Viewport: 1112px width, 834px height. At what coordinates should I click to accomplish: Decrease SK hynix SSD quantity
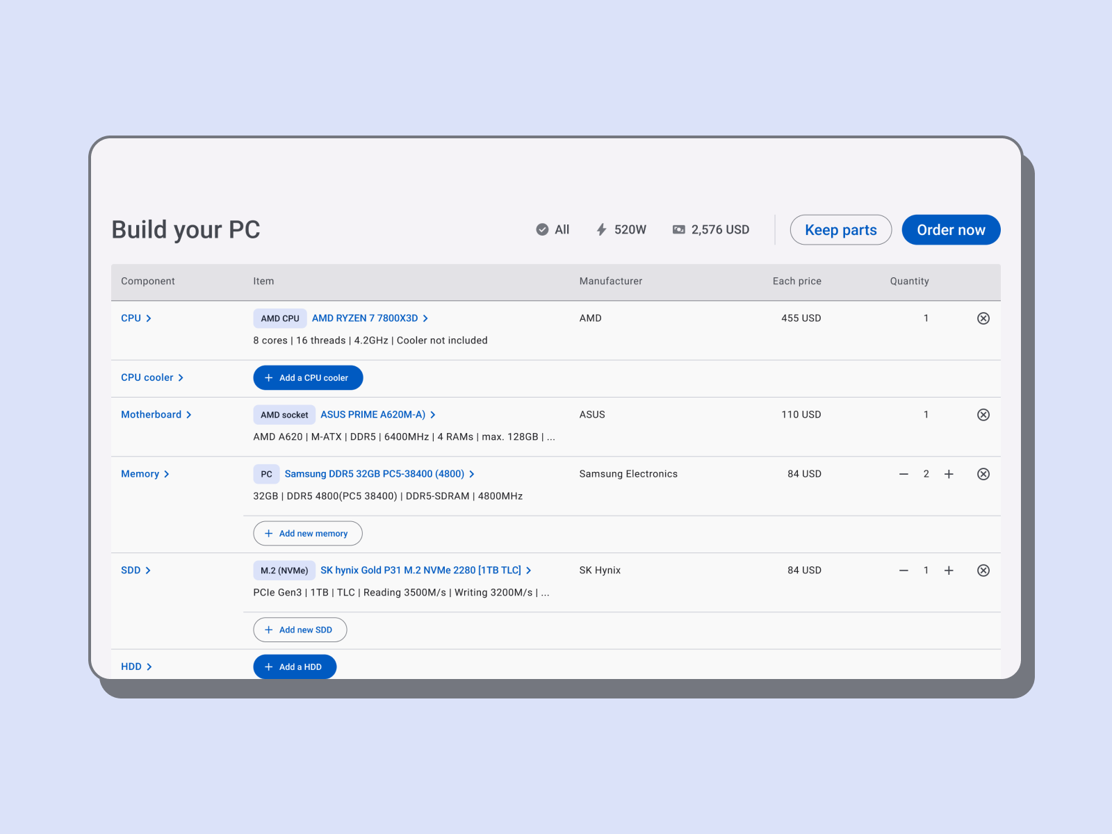tap(903, 571)
